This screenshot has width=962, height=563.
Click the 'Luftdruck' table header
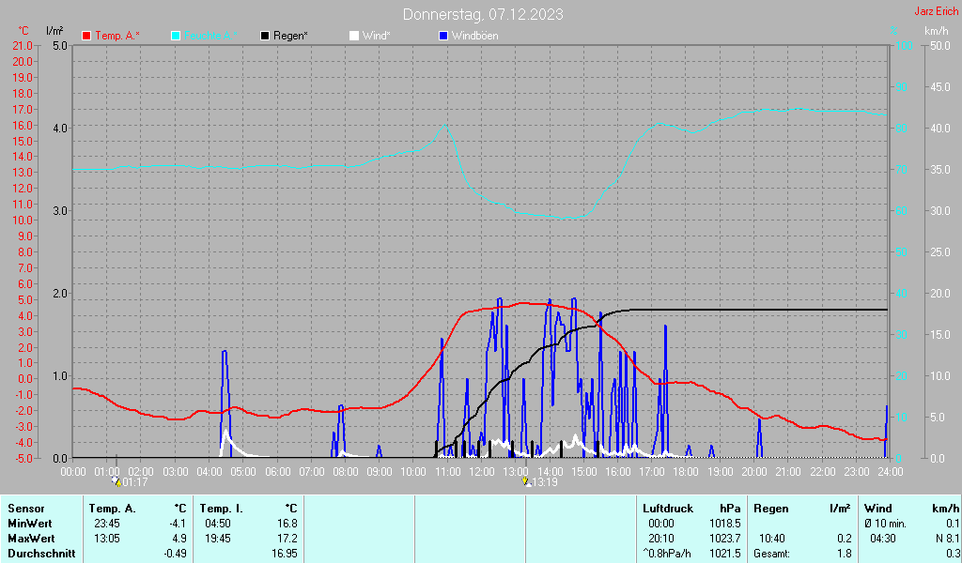point(668,509)
